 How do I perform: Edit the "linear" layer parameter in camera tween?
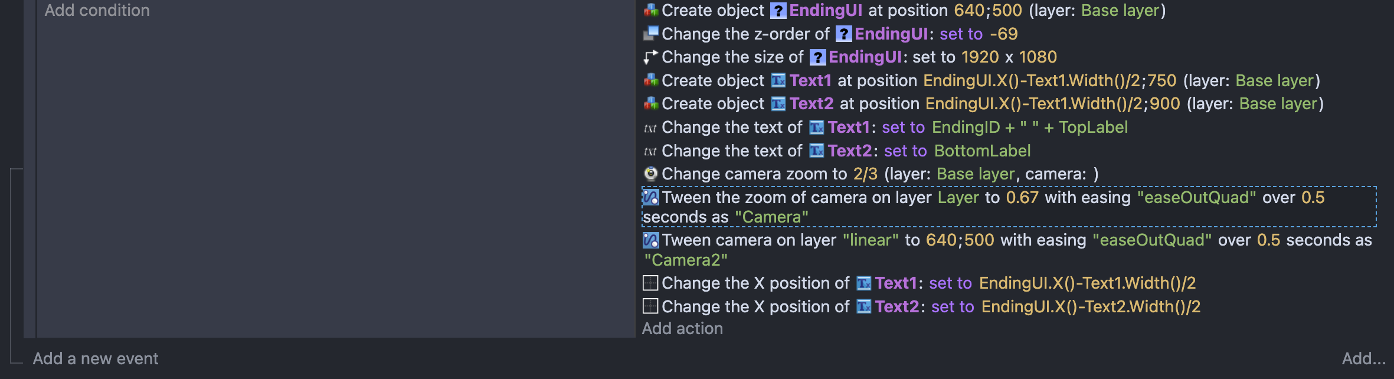(871, 240)
